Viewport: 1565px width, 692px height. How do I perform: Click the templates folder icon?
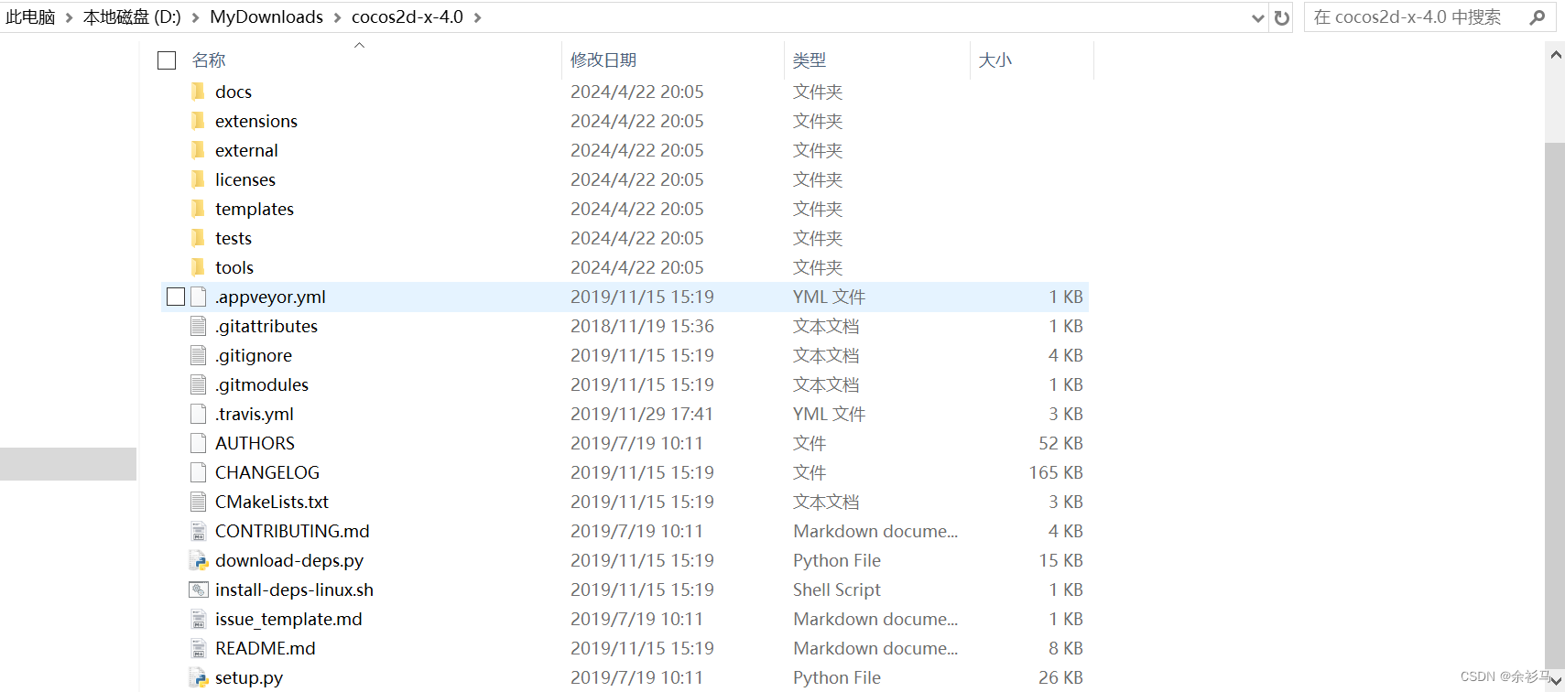(198, 209)
